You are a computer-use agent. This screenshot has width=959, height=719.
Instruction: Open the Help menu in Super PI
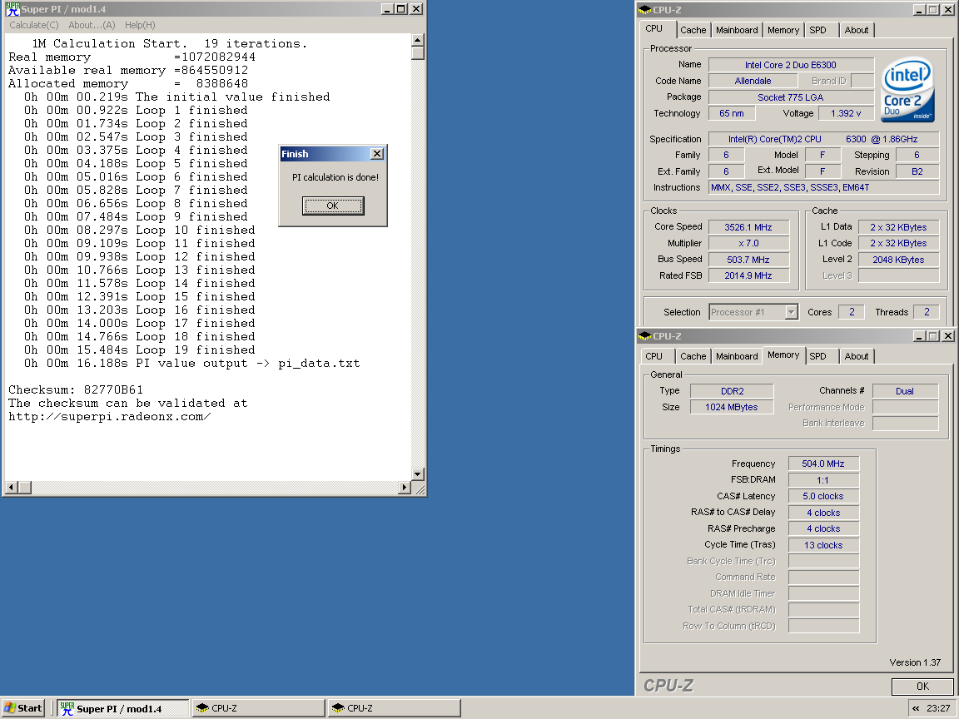[140, 25]
